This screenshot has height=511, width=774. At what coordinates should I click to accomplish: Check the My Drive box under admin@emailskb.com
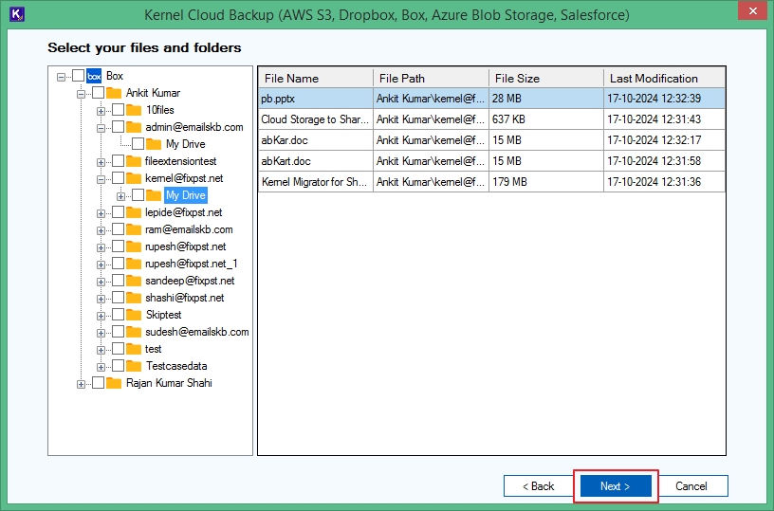[138, 144]
